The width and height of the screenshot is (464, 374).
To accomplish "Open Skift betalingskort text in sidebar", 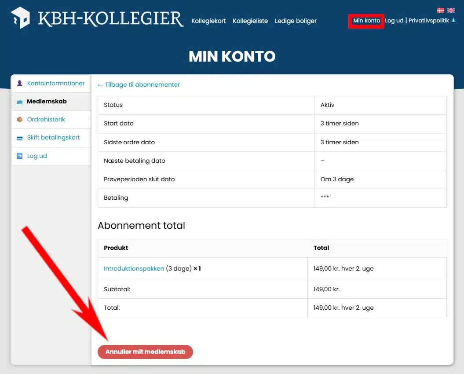I will click(x=54, y=137).
